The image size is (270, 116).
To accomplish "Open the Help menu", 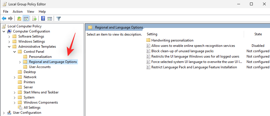I will pyautogui.click(x=42, y=12).
